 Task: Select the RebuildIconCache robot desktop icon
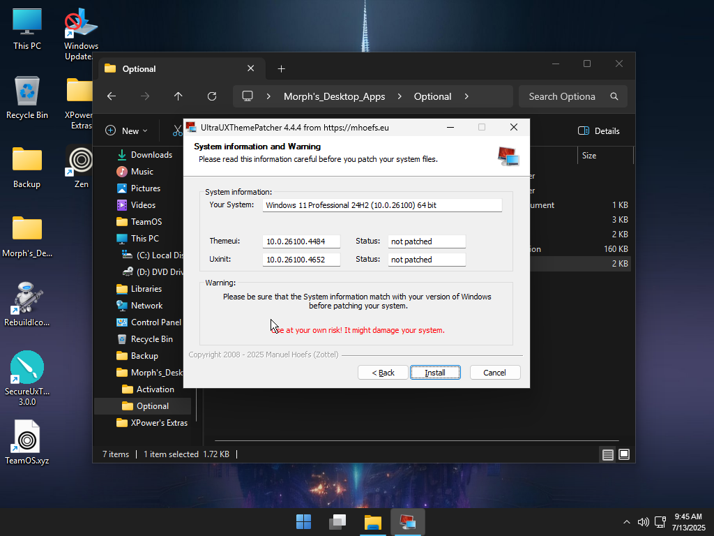pyautogui.click(x=27, y=304)
